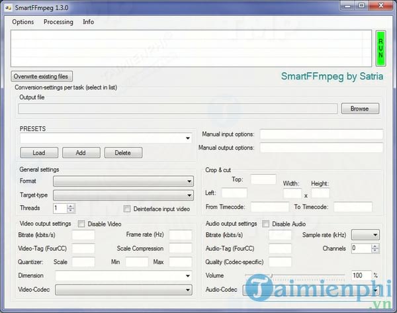Viewport: 397px width, 313px height.
Task: Open the Video-Codec dropdown
Action: click(x=123, y=290)
